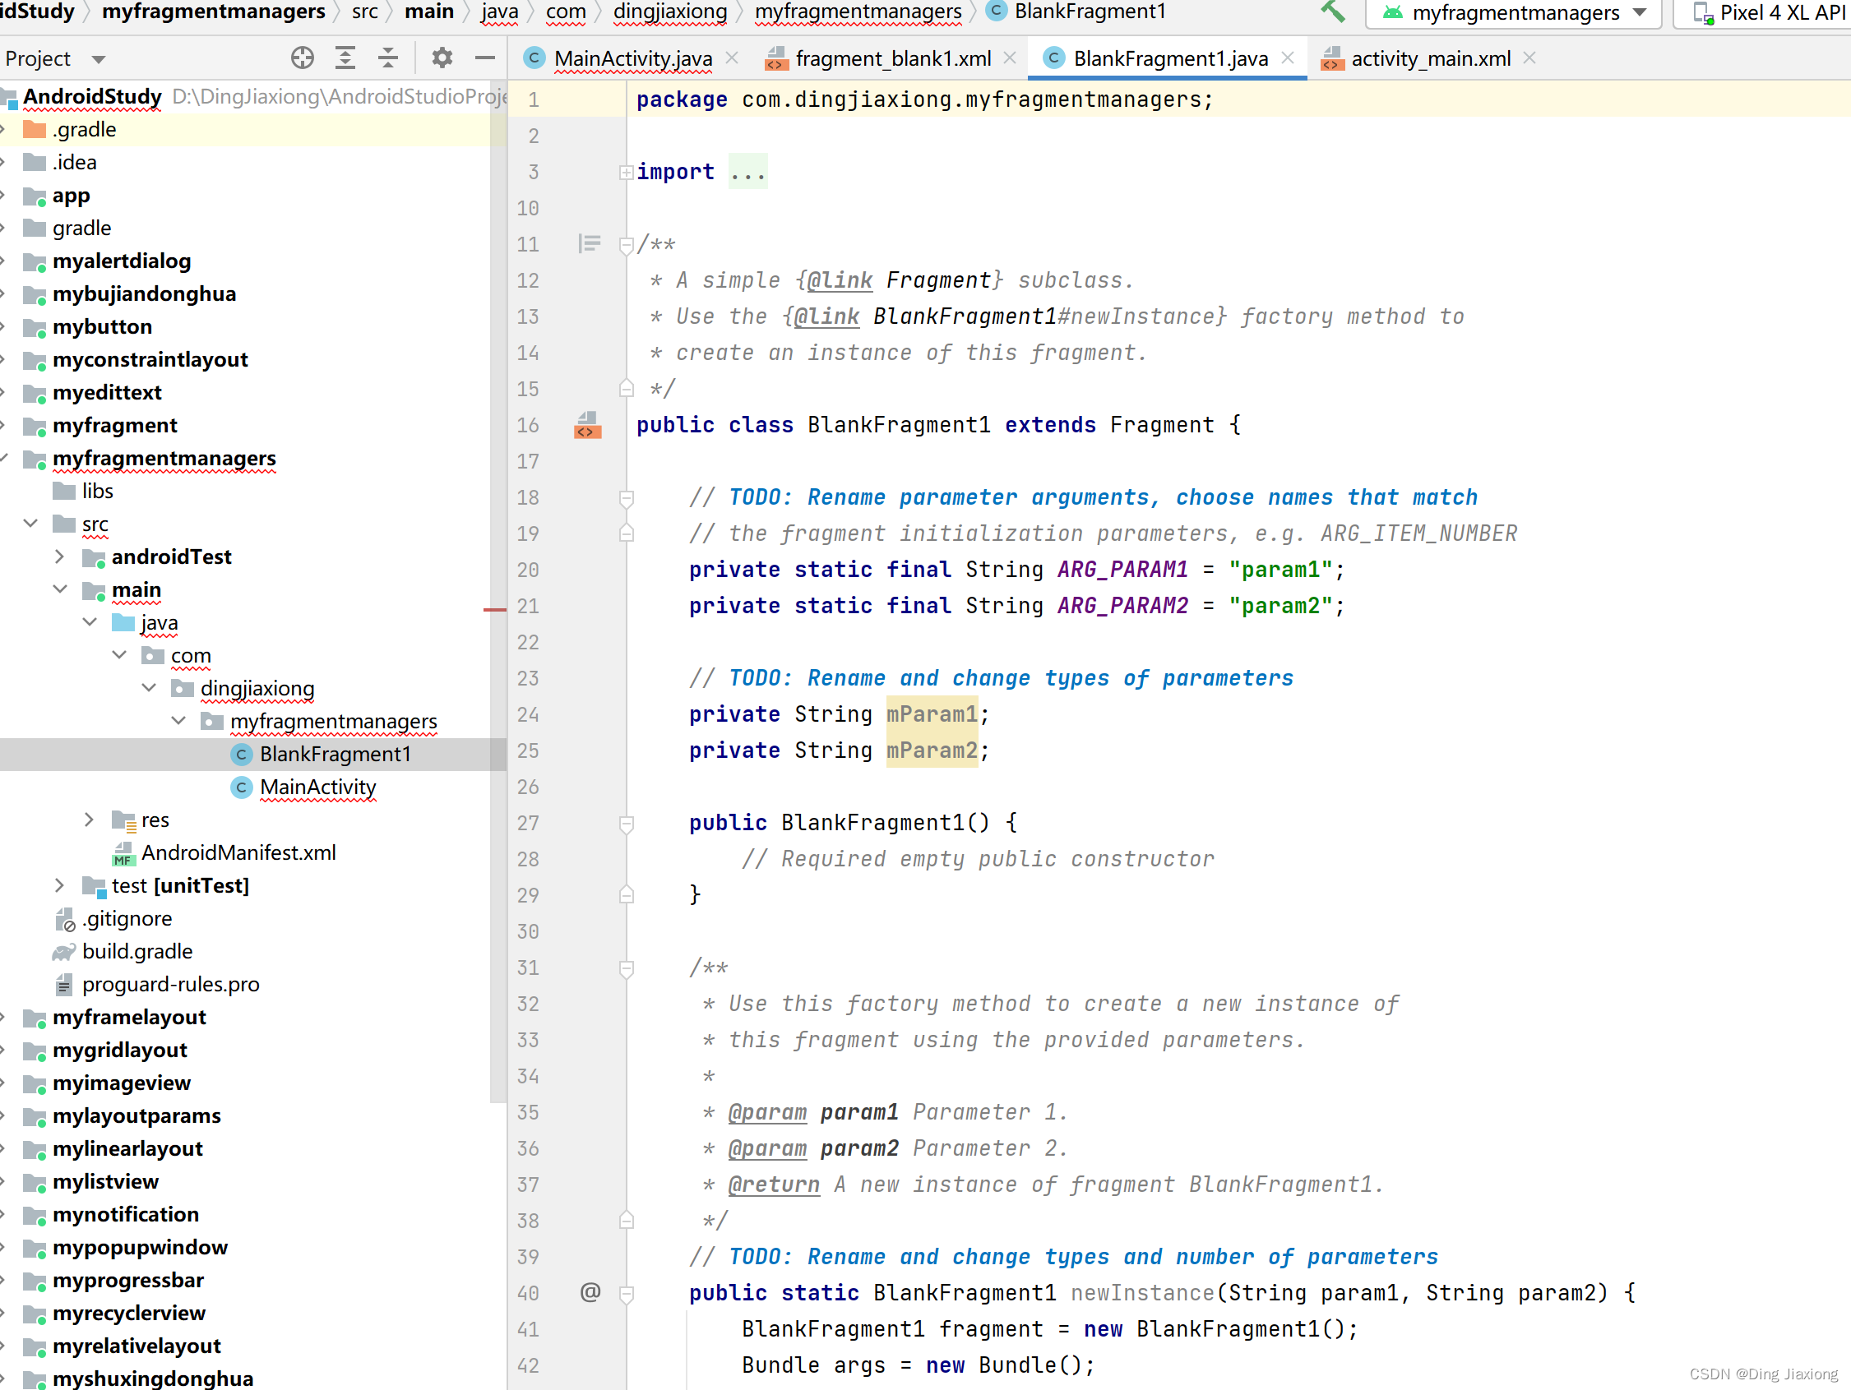Expand the collapsed import block
1851x1390 pixels.
click(626, 173)
